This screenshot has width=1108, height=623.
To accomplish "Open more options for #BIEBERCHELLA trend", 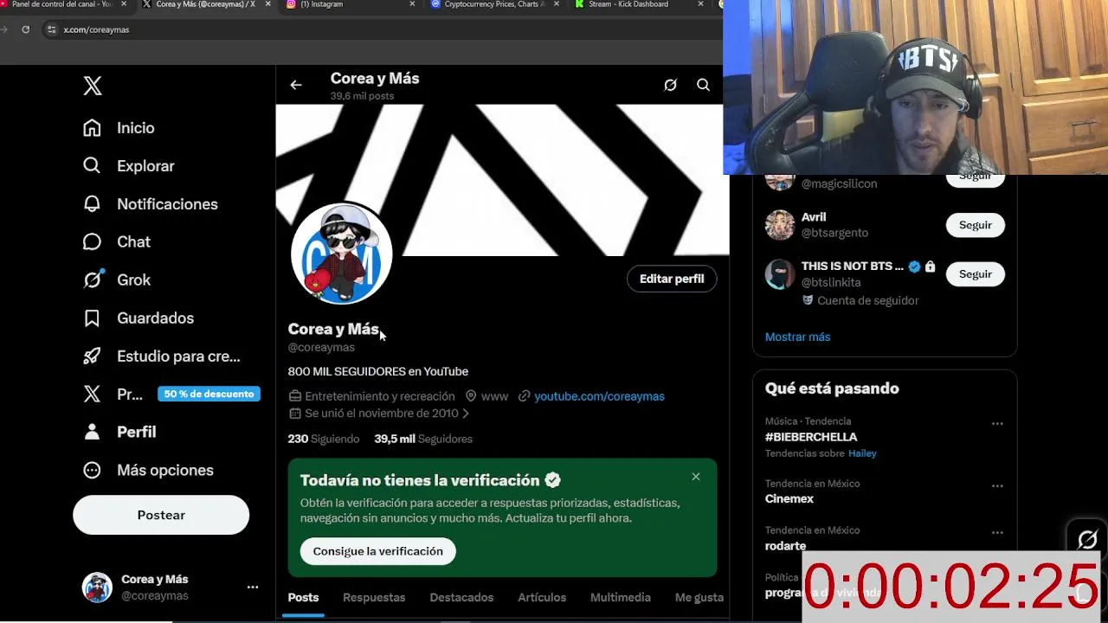I will 997,424.
